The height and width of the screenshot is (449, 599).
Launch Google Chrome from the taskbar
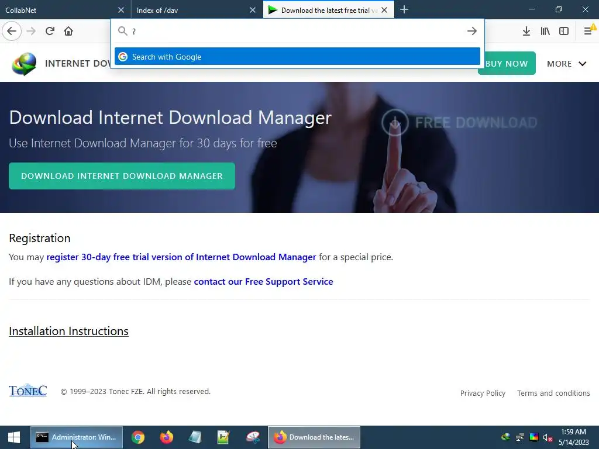click(x=138, y=437)
